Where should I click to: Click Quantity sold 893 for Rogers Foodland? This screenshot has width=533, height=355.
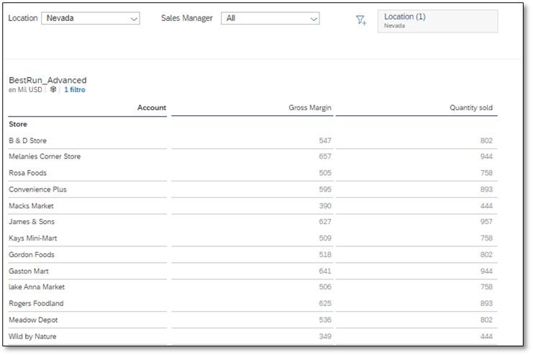(x=486, y=304)
